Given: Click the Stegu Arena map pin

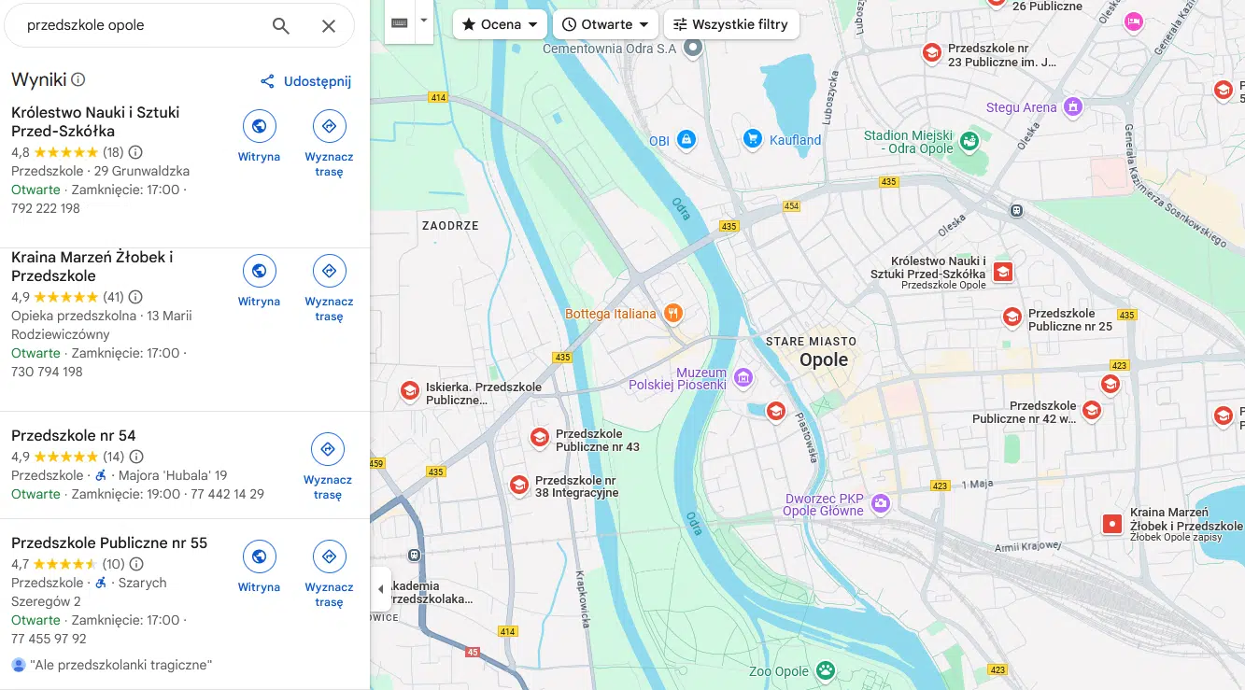Looking at the screenshot, I should pos(1074,106).
